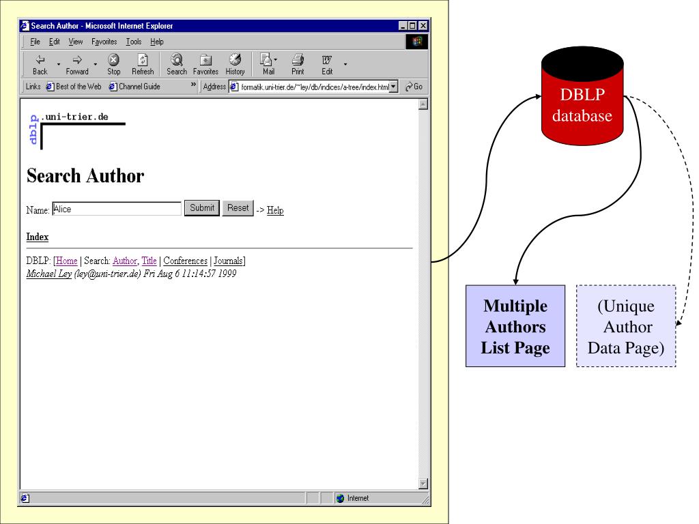Open the History toolbar icon
699x524 pixels.
[235, 64]
